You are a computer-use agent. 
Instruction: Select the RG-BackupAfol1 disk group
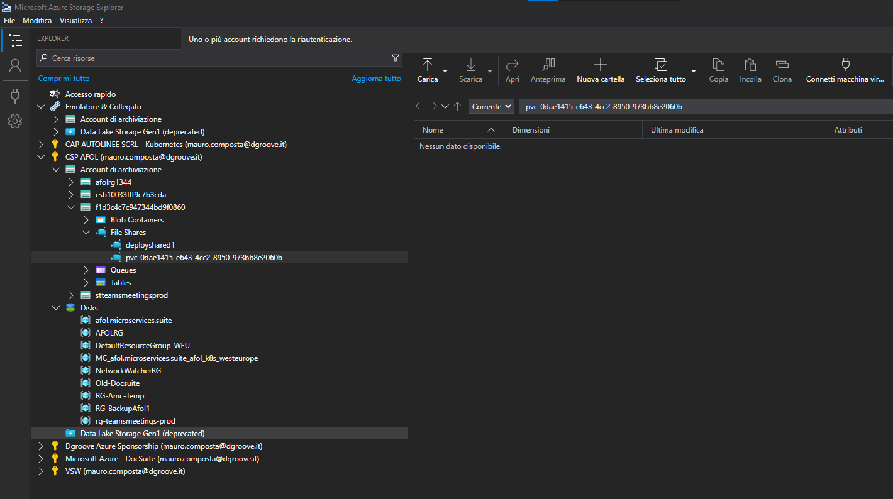click(x=123, y=408)
